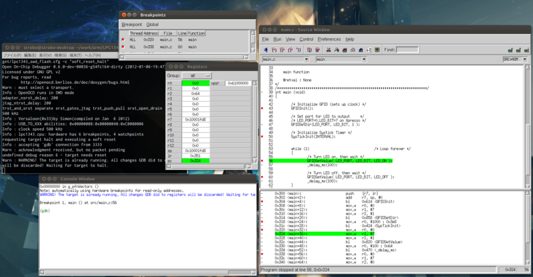This screenshot has width=533, height=277.
Task: Click 'Program stopped at line 56' status text
Action: [x=295, y=270]
